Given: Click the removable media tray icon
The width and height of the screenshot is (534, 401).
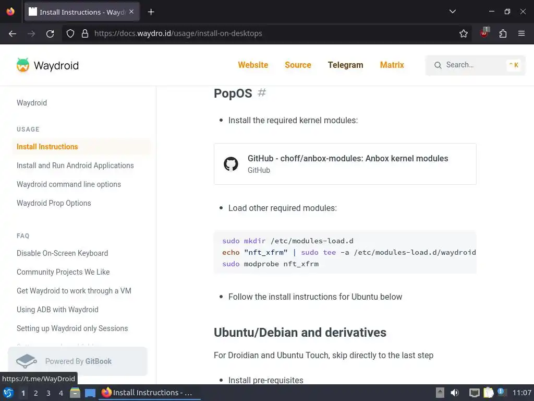Looking at the screenshot, I should (x=440, y=393).
